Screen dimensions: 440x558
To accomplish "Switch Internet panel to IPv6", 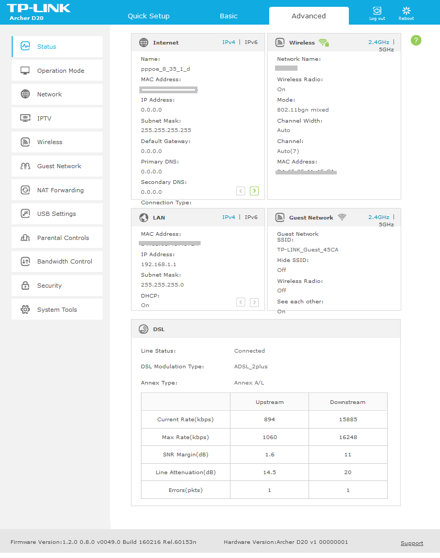I will coord(251,42).
